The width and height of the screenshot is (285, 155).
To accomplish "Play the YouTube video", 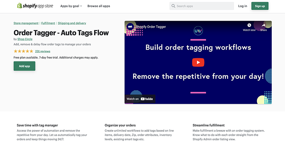I will (198, 62).
